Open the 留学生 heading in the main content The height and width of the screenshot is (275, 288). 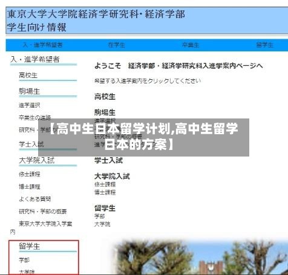105,208
